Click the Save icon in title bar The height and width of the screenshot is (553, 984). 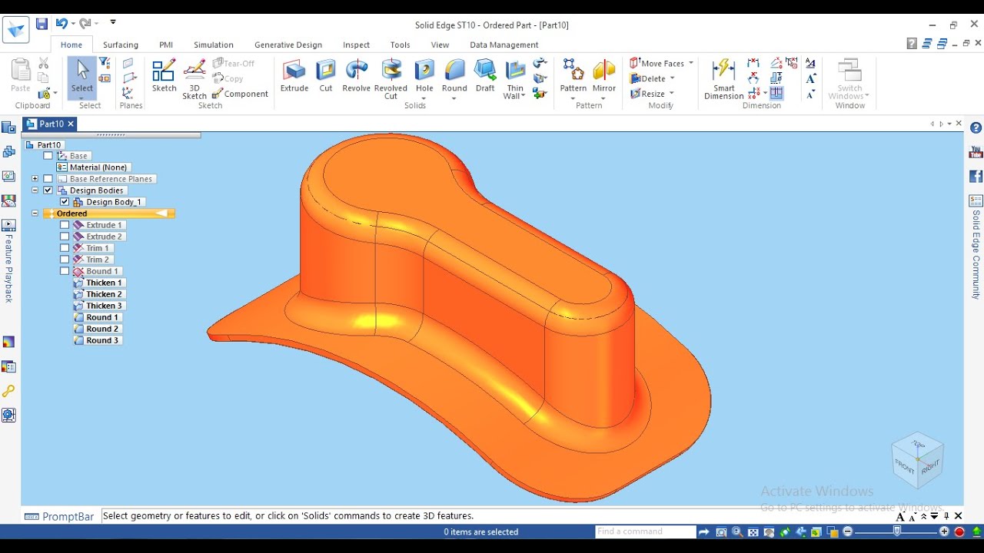point(42,25)
